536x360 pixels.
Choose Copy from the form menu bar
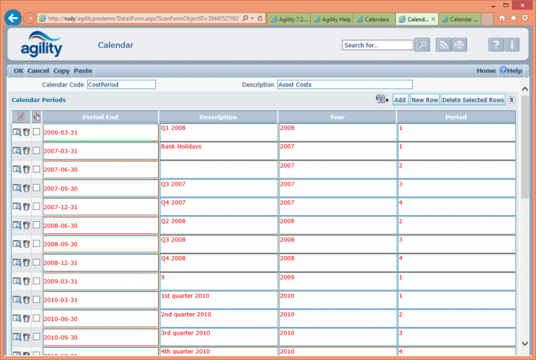tap(62, 70)
